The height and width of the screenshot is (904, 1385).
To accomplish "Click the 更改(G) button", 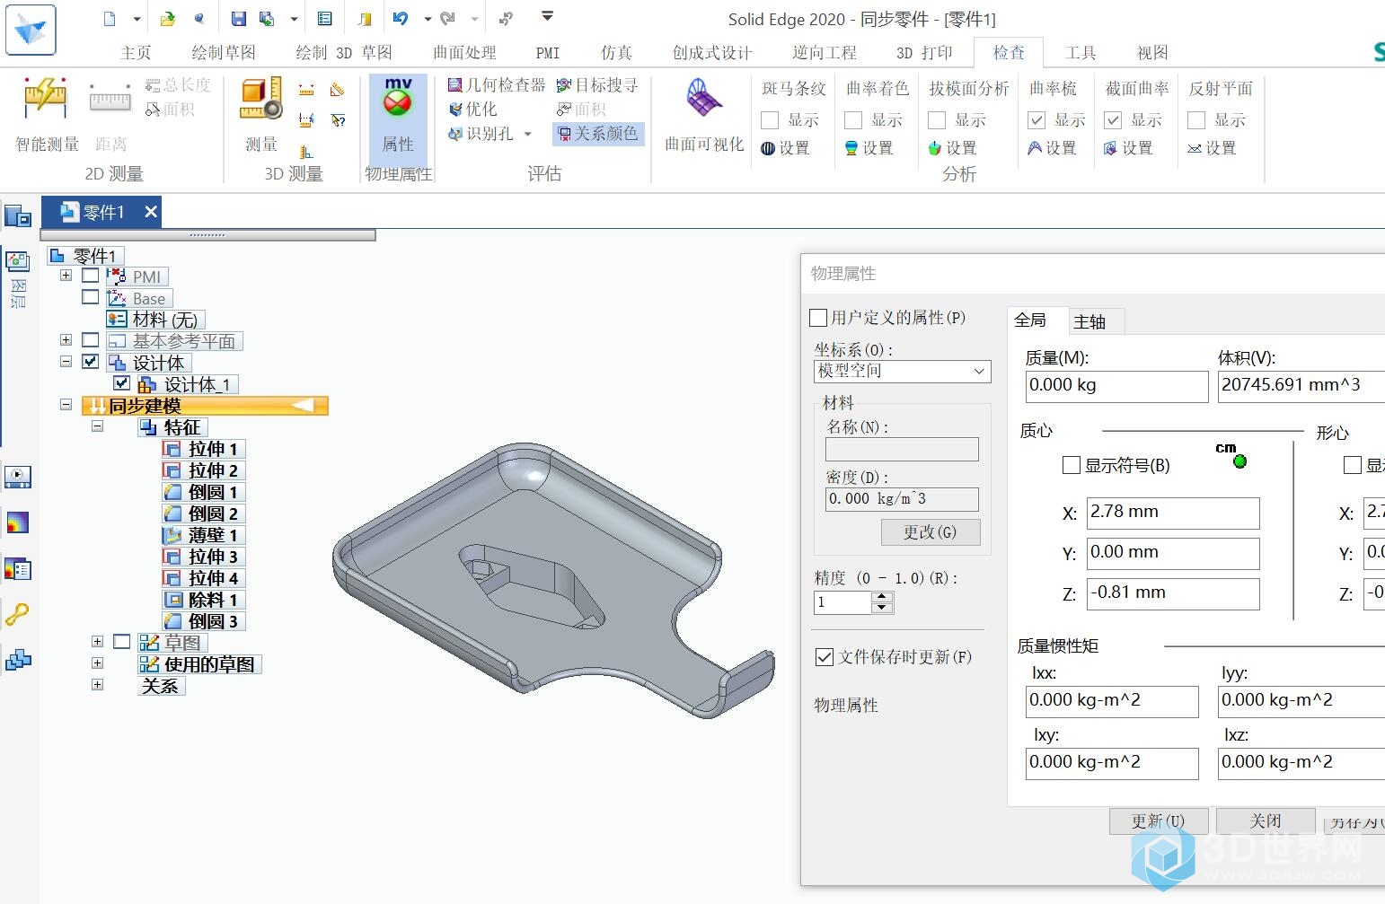I will point(930,532).
